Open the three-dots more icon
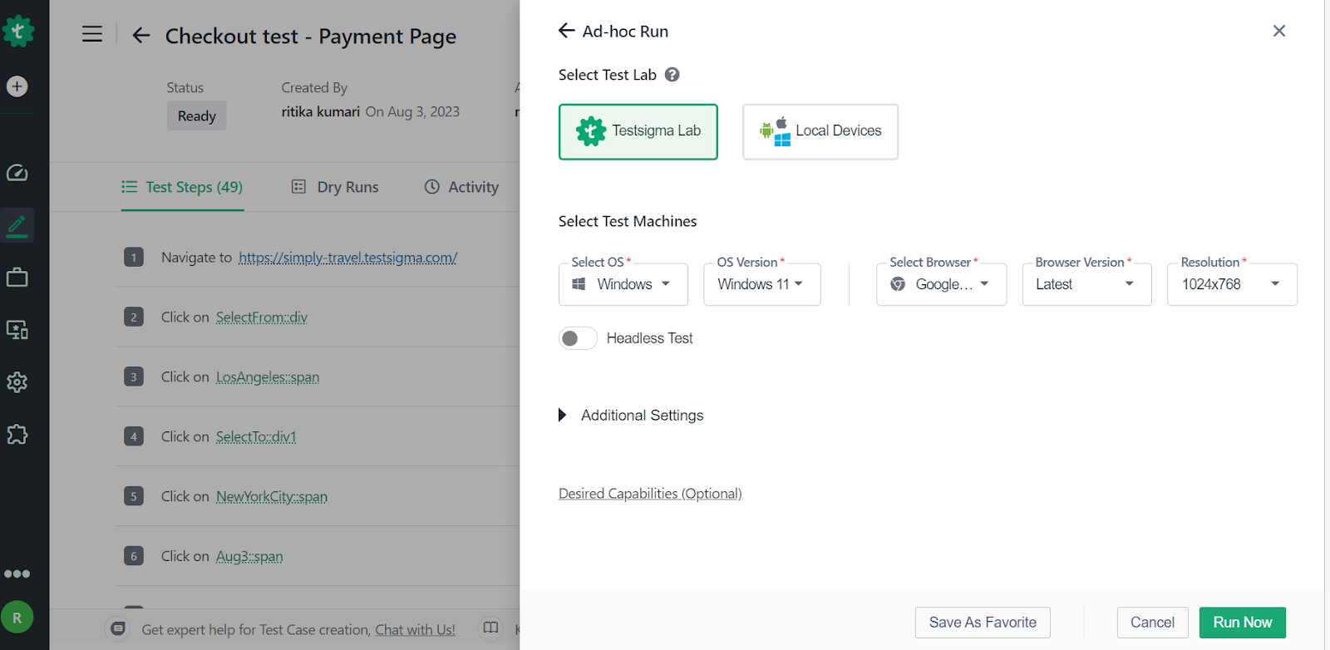1330x650 pixels. click(x=17, y=574)
